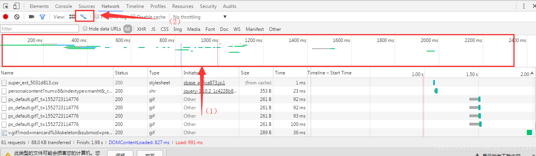Stop recording with the red record button
Image resolution: width=536 pixels, height=156 pixels.
pos(6,17)
